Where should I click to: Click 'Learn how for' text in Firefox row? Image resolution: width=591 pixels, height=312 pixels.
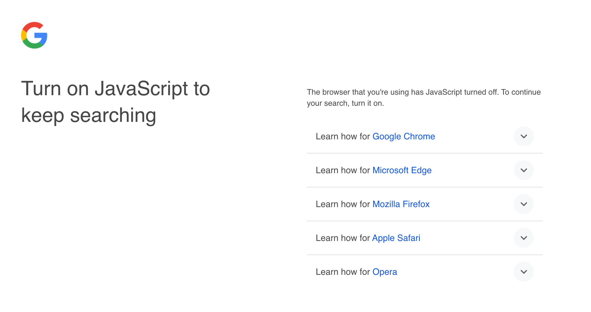point(343,204)
